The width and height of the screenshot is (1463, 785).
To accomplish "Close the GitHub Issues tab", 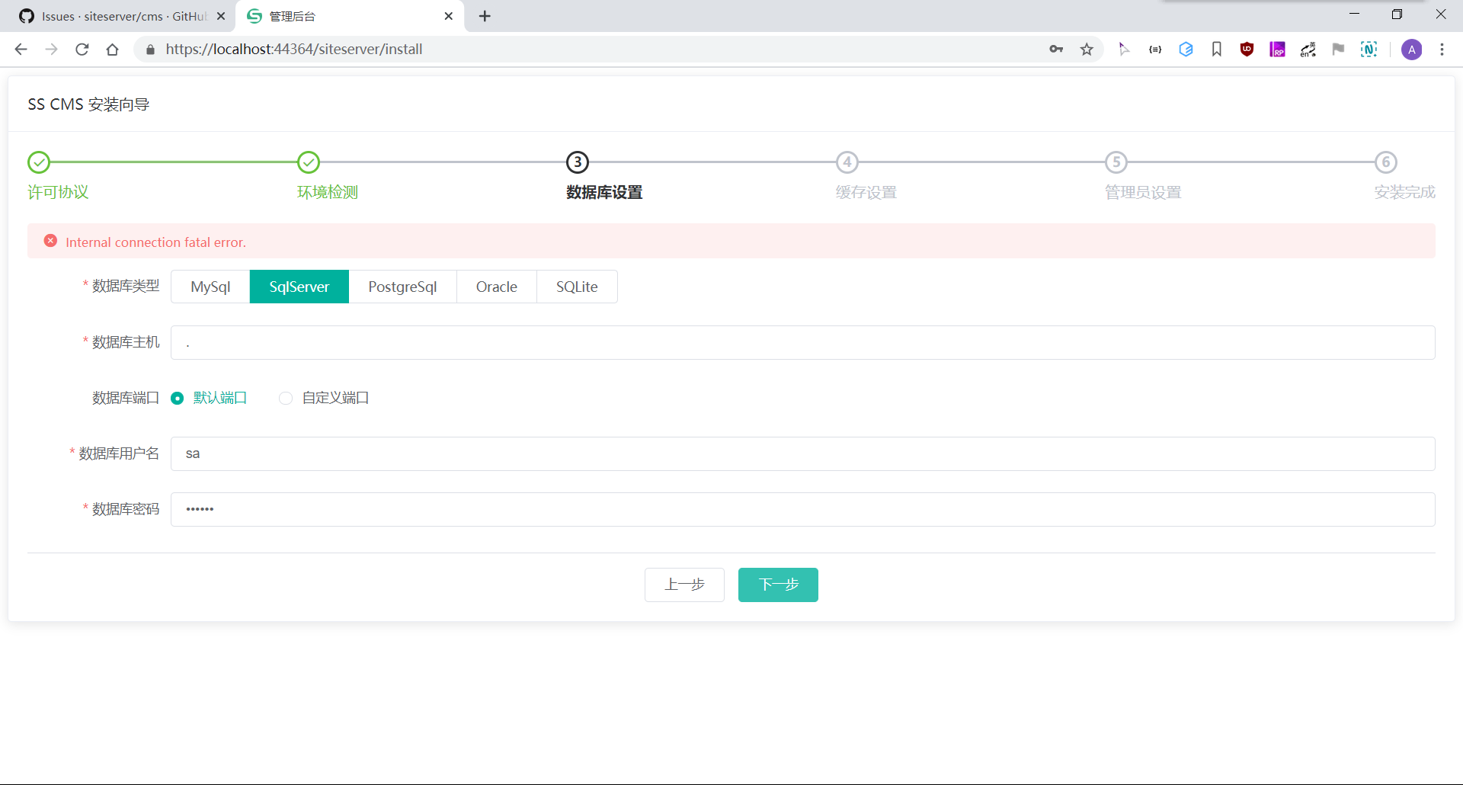I will tap(221, 16).
